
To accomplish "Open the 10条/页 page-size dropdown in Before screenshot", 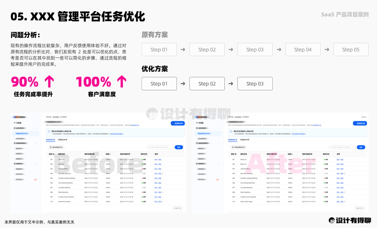I will [178, 208].
